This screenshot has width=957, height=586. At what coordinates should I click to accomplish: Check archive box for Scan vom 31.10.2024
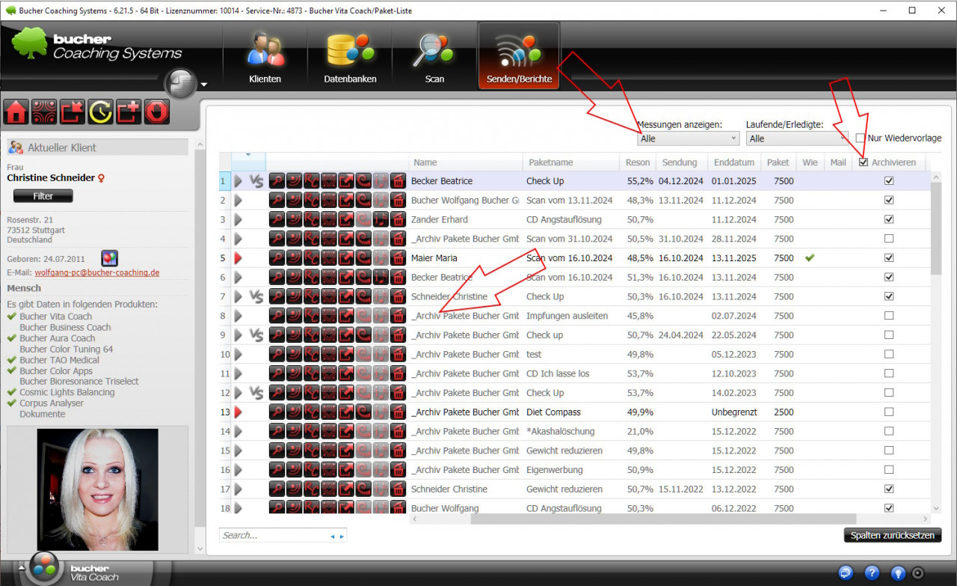tap(889, 239)
